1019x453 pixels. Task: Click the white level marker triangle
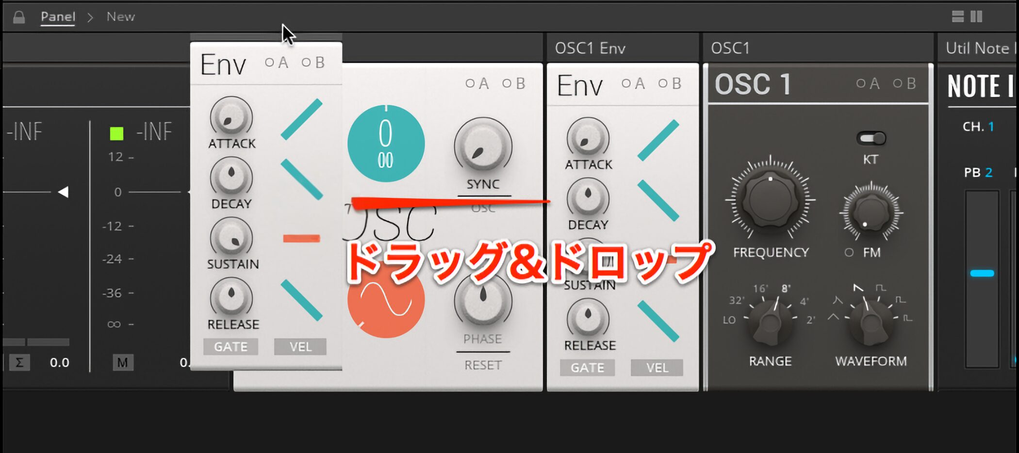click(x=63, y=192)
